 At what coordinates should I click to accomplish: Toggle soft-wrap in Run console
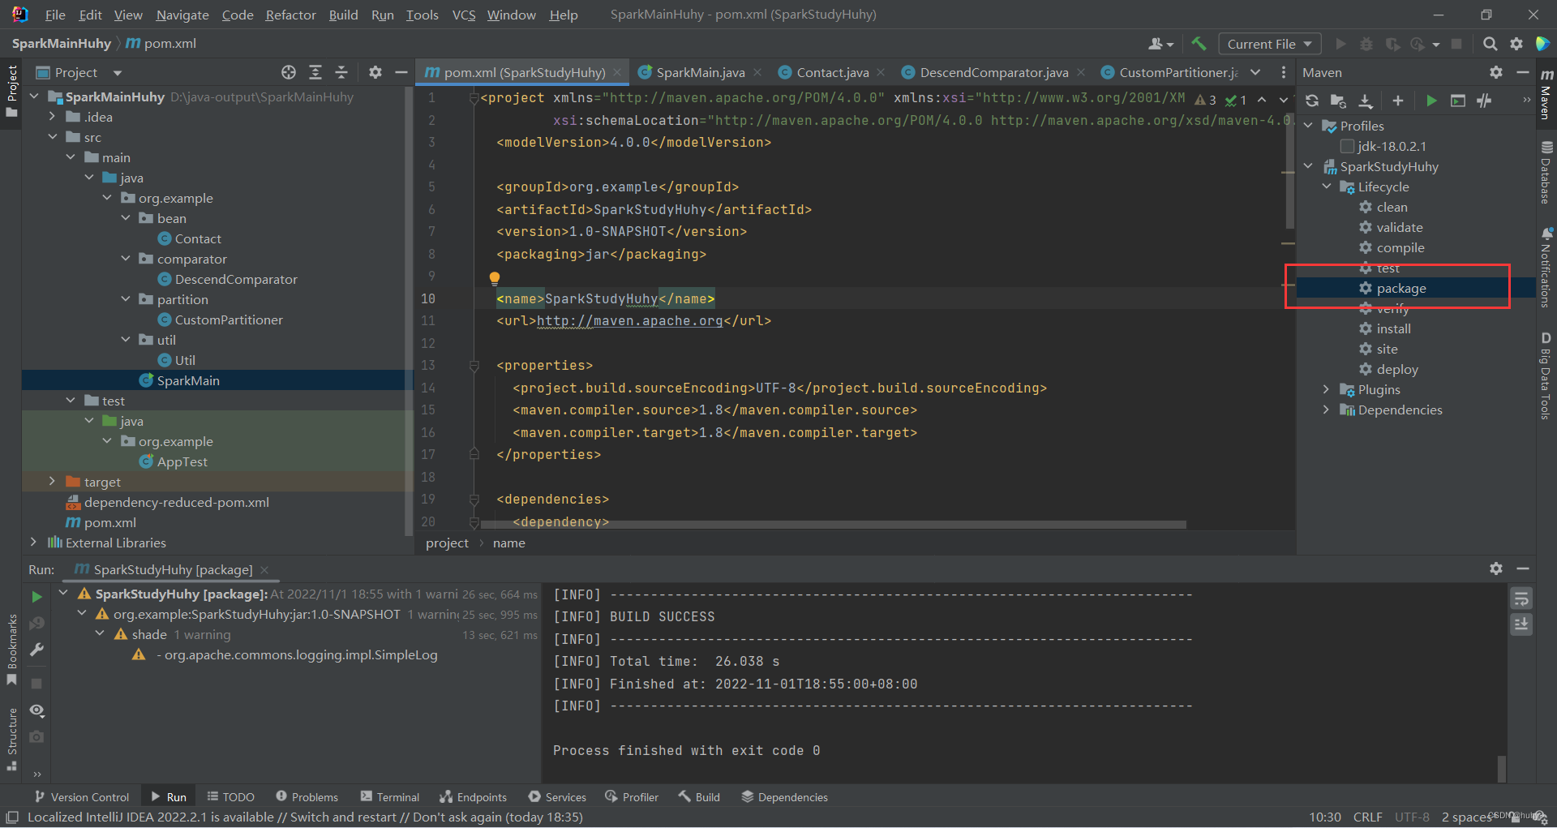click(x=1521, y=598)
